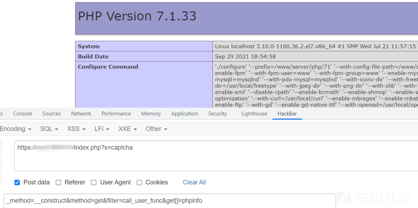Focus the post data payload field
Viewport: 418px width, 208px height.
coord(170,201)
